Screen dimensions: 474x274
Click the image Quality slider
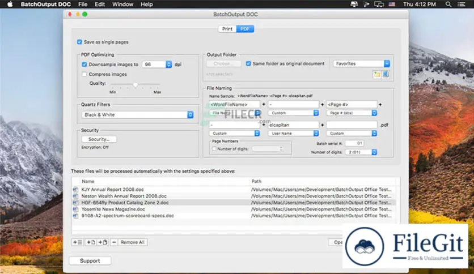[x=135, y=85]
